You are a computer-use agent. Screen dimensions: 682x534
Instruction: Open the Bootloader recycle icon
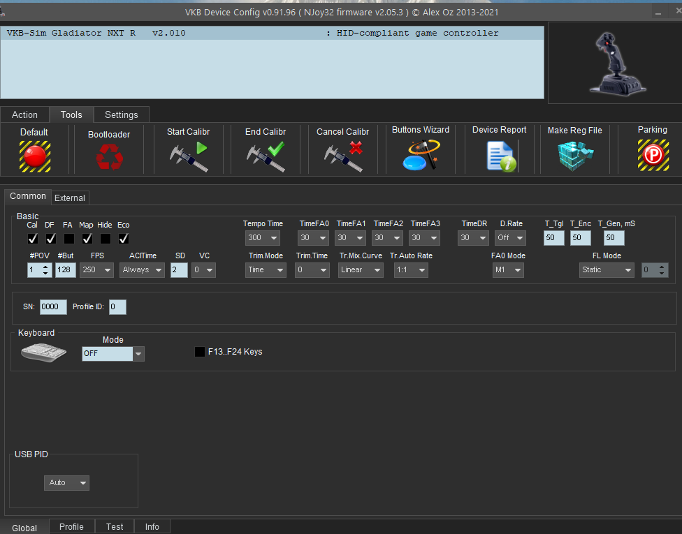pos(109,156)
